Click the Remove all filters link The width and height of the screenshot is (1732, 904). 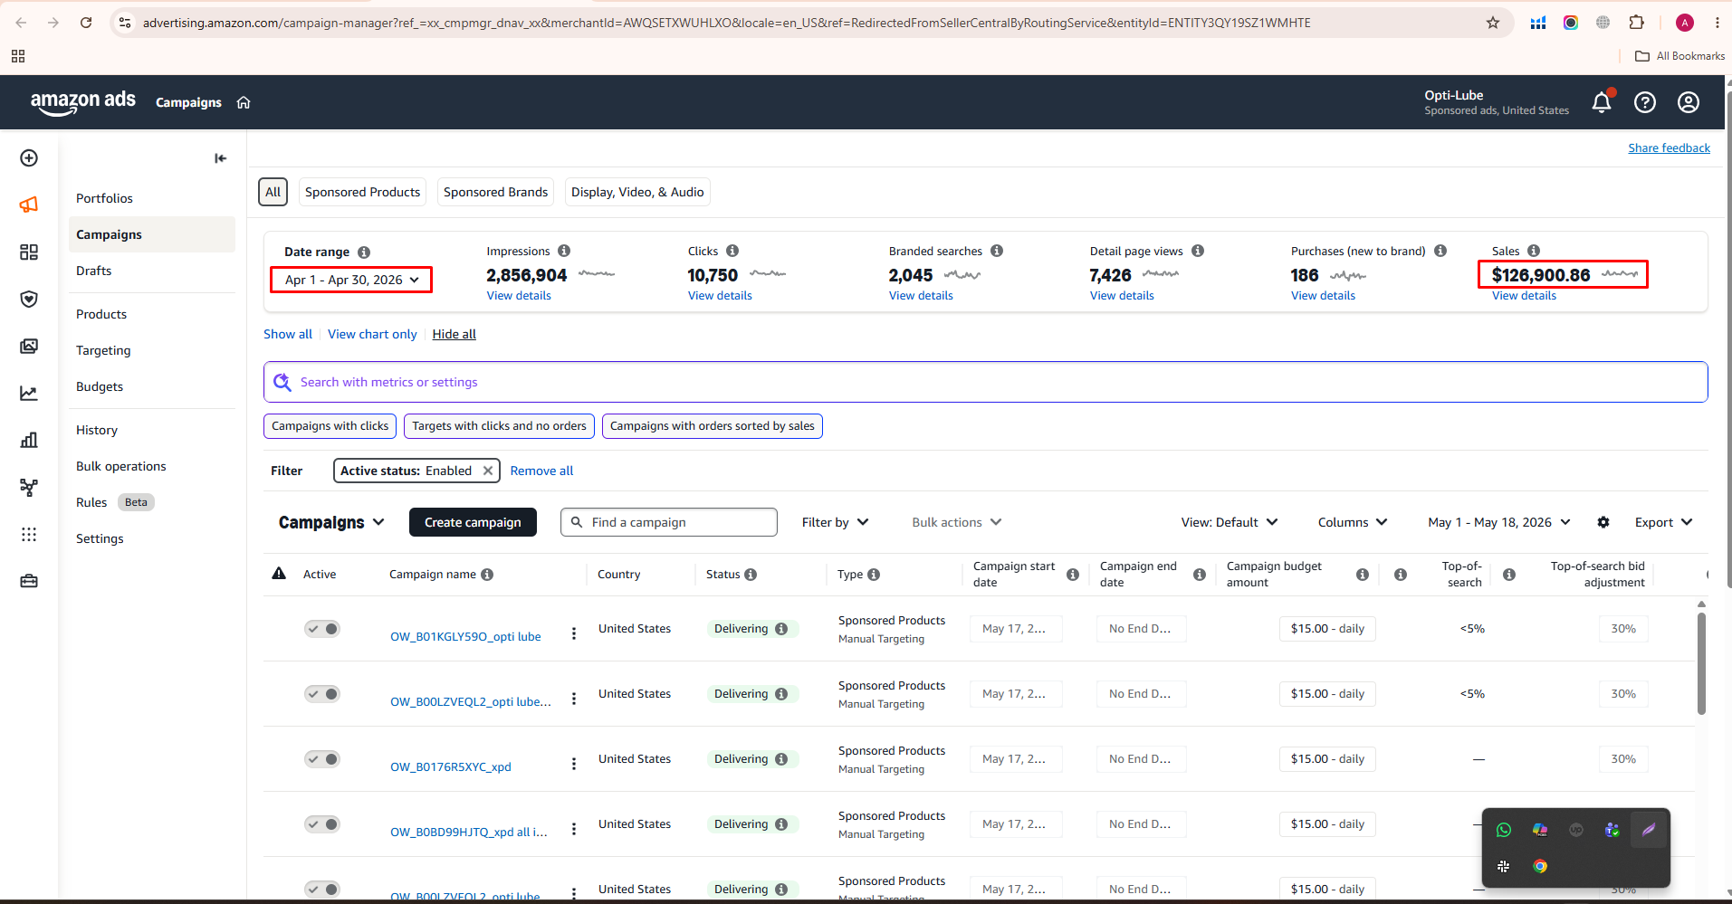click(x=541, y=471)
